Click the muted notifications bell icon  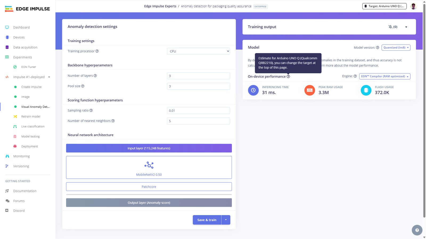coord(390,27)
